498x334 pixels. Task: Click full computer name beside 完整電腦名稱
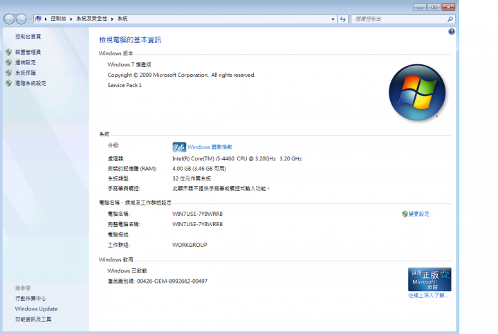click(x=197, y=224)
